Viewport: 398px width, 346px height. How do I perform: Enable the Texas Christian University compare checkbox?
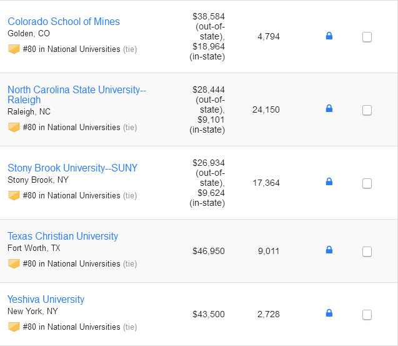pos(367,252)
